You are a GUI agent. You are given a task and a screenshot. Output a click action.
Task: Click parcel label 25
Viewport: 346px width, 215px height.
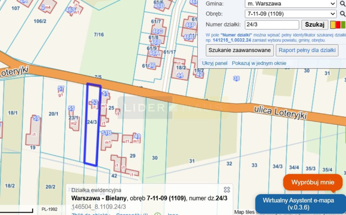click(111, 108)
